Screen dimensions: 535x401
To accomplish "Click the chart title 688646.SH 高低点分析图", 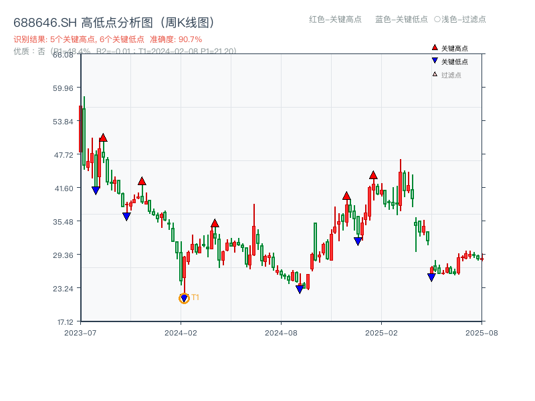I will pos(114,21).
